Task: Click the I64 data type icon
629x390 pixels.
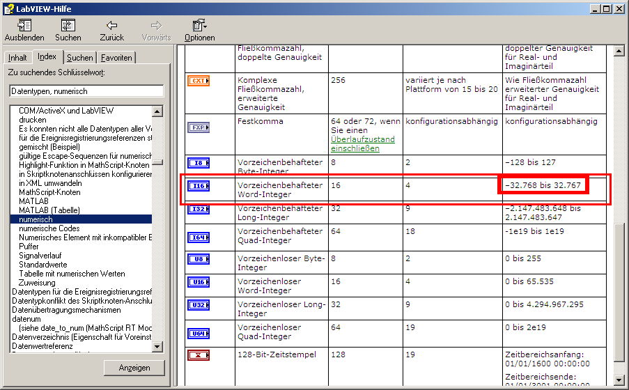Action: 199,237
